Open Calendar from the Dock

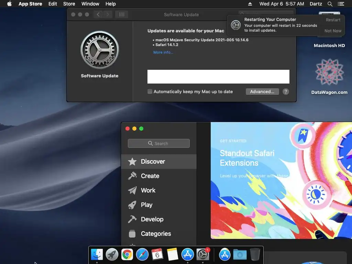point(157,255)
